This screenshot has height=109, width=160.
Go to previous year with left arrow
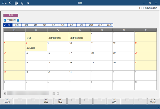(x=5, y=20)
